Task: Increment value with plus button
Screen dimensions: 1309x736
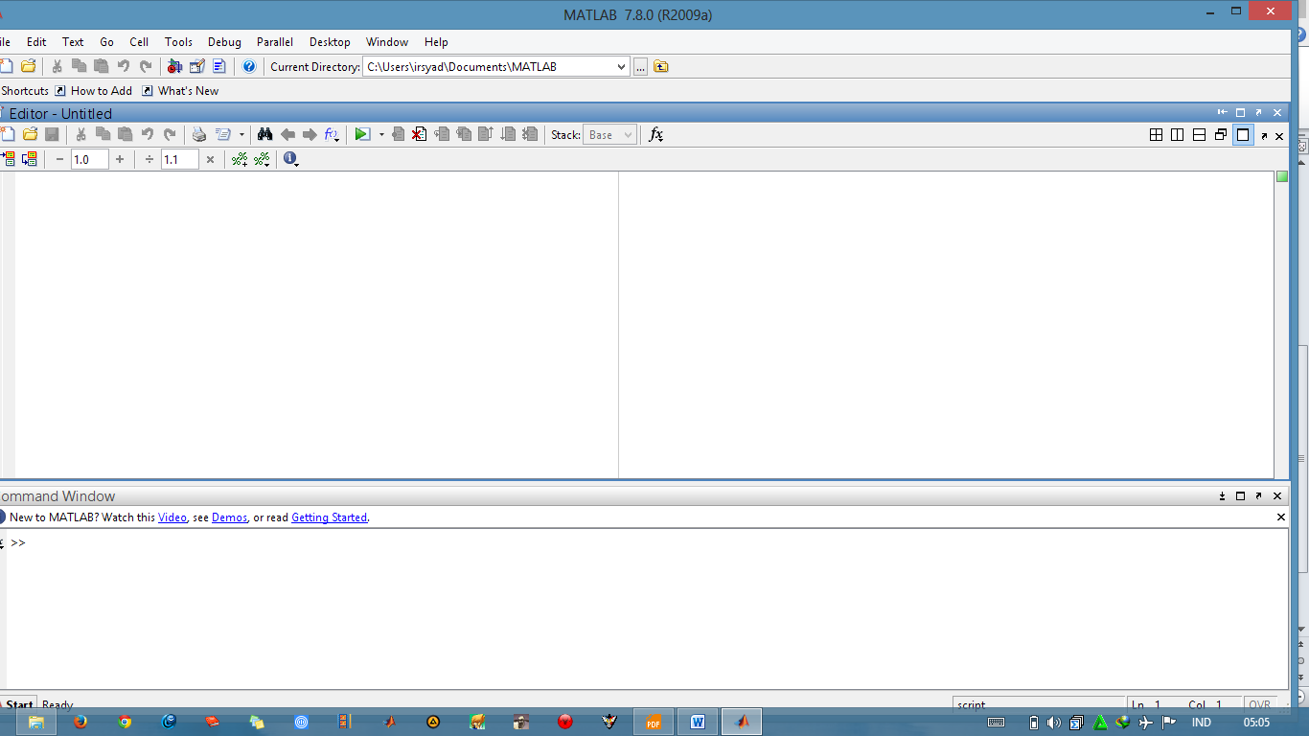Action: (120, 159)
